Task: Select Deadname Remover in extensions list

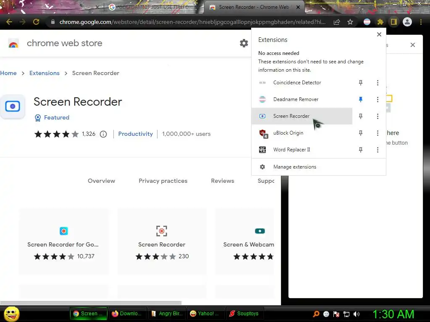Action: click(x=302, y=99)
